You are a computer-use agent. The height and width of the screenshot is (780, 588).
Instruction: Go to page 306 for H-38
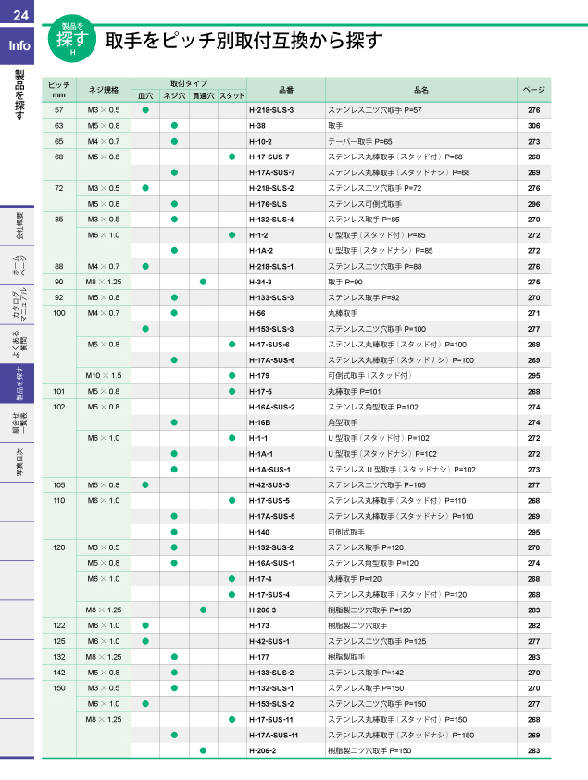click(x=533, y=125)
